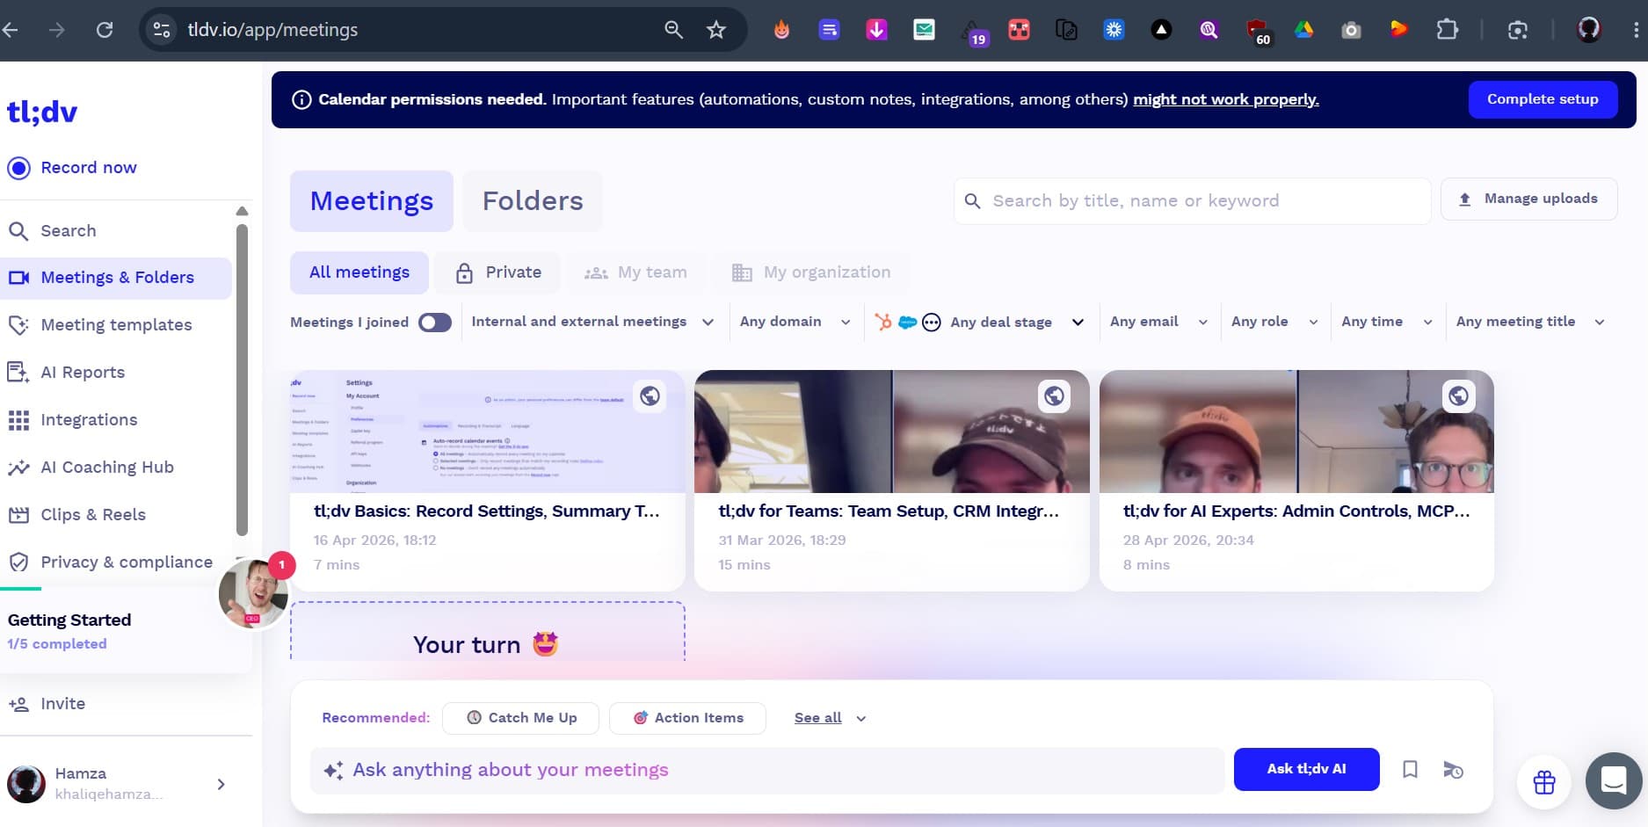Open AI Coaching Hub

click(91, 468)
